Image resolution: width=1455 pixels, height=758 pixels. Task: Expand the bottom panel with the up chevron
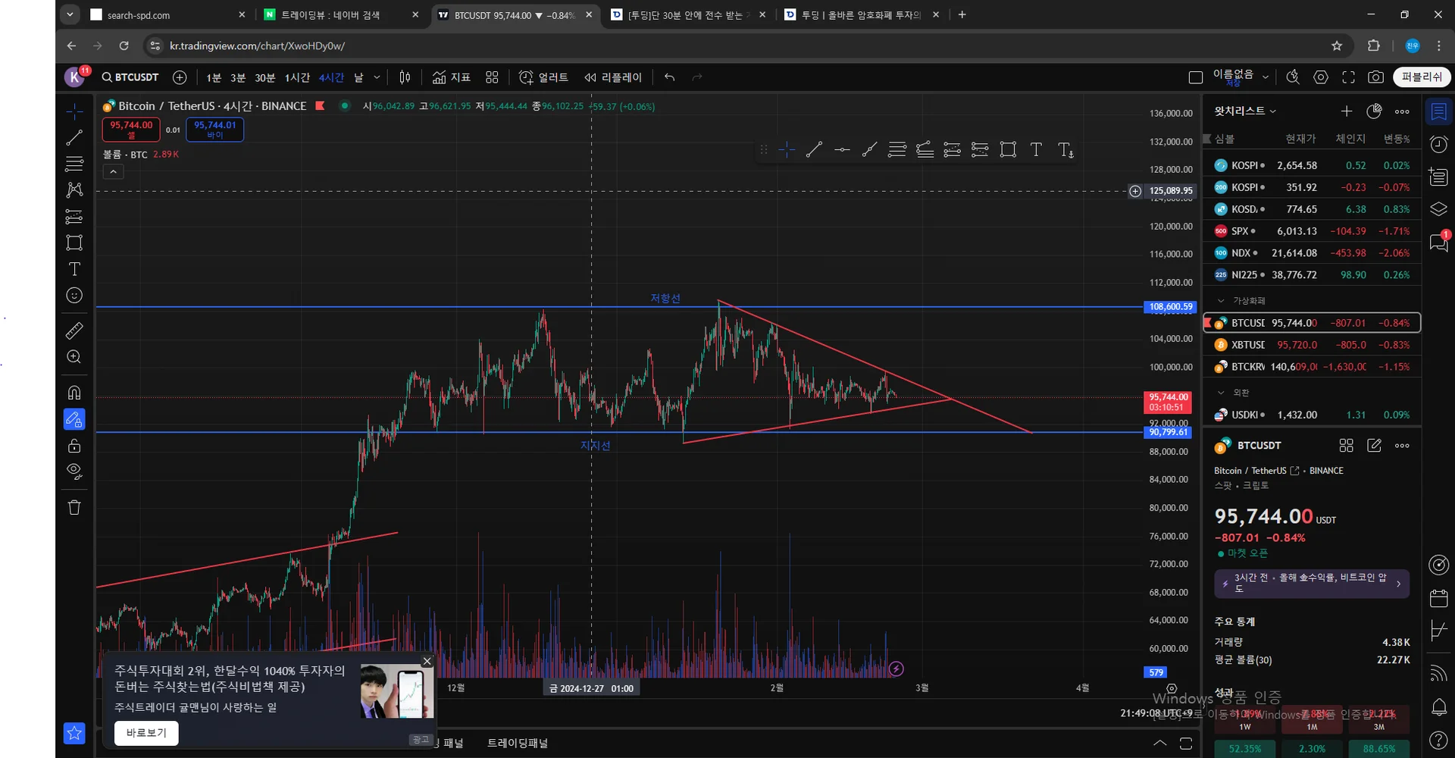pyautogui.click(x=1159, y=743)
